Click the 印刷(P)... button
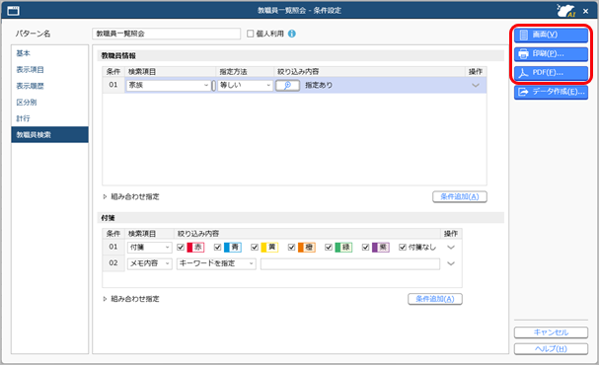The image size is (599, 365). (x=551, y=54)
